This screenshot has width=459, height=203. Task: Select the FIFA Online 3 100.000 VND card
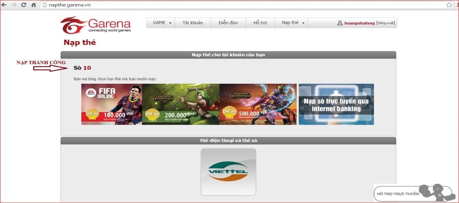[112, 105]
